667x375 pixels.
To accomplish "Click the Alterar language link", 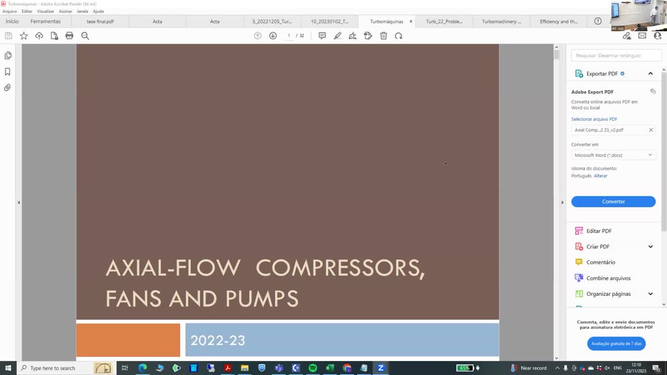I will pos(600,176).
